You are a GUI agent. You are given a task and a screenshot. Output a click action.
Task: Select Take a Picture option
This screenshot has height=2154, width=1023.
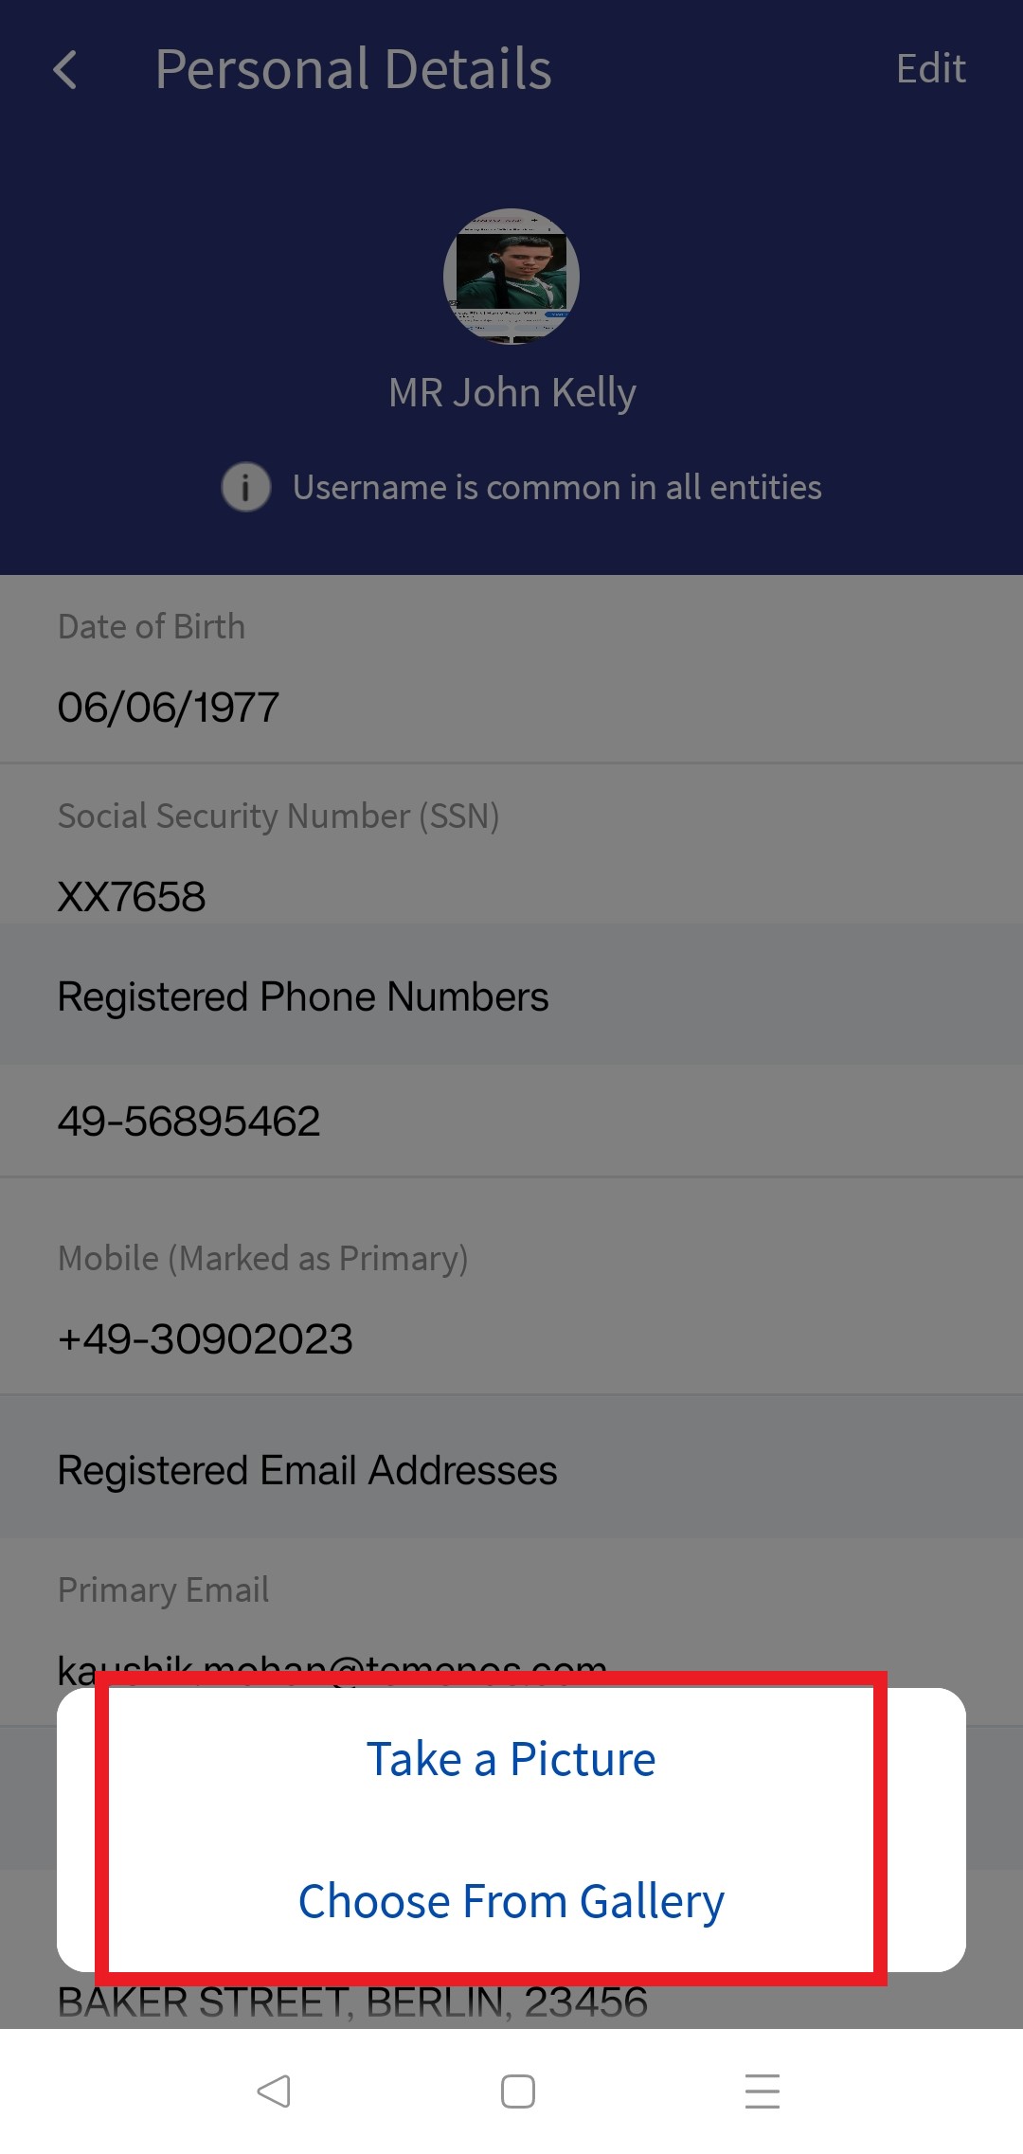coord(511,1759)
